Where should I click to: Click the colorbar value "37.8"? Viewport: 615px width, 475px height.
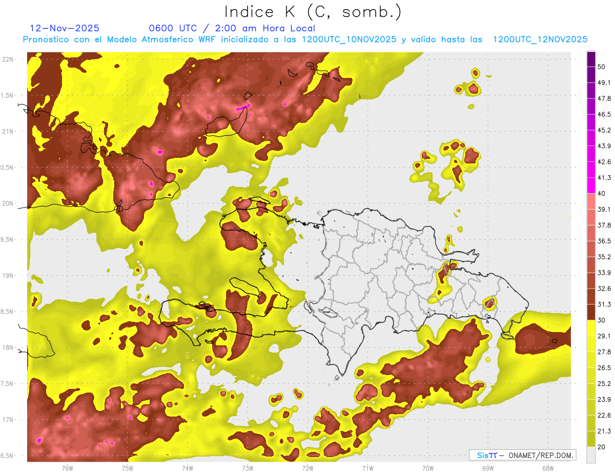coord(604,225)
